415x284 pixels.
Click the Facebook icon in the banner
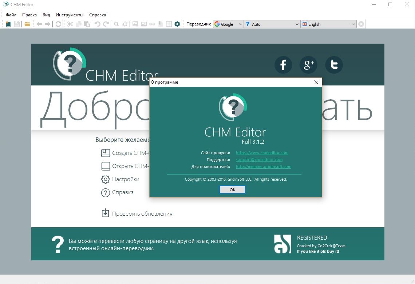coord(283,65)
